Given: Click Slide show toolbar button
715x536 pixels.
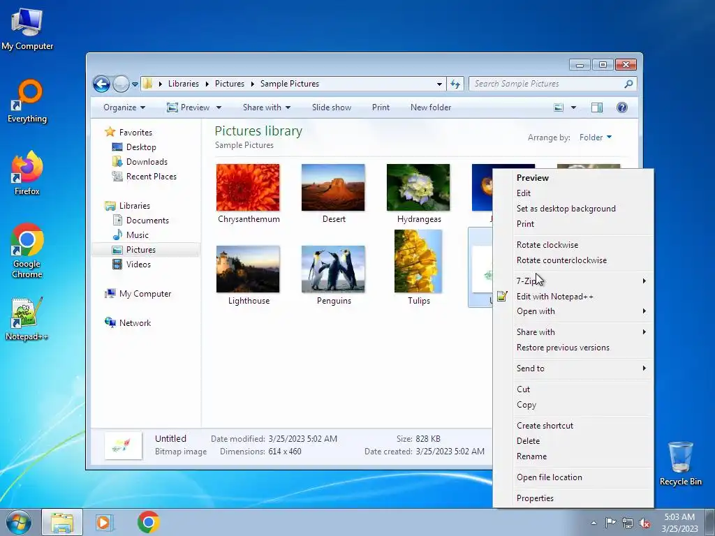Looking at the screenshot, I should coord(332,107).
